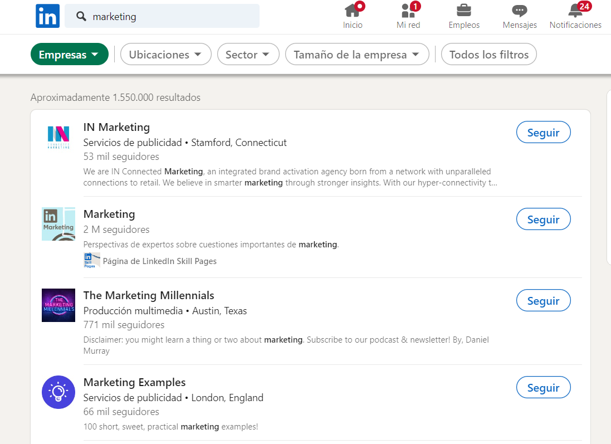Click the Mi red badge showing 1
This screenshot has height=444, width=611.
[x=416, y=6]
